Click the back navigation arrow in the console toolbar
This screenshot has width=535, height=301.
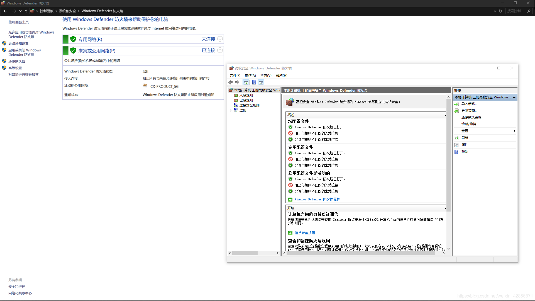pos(230,82)
